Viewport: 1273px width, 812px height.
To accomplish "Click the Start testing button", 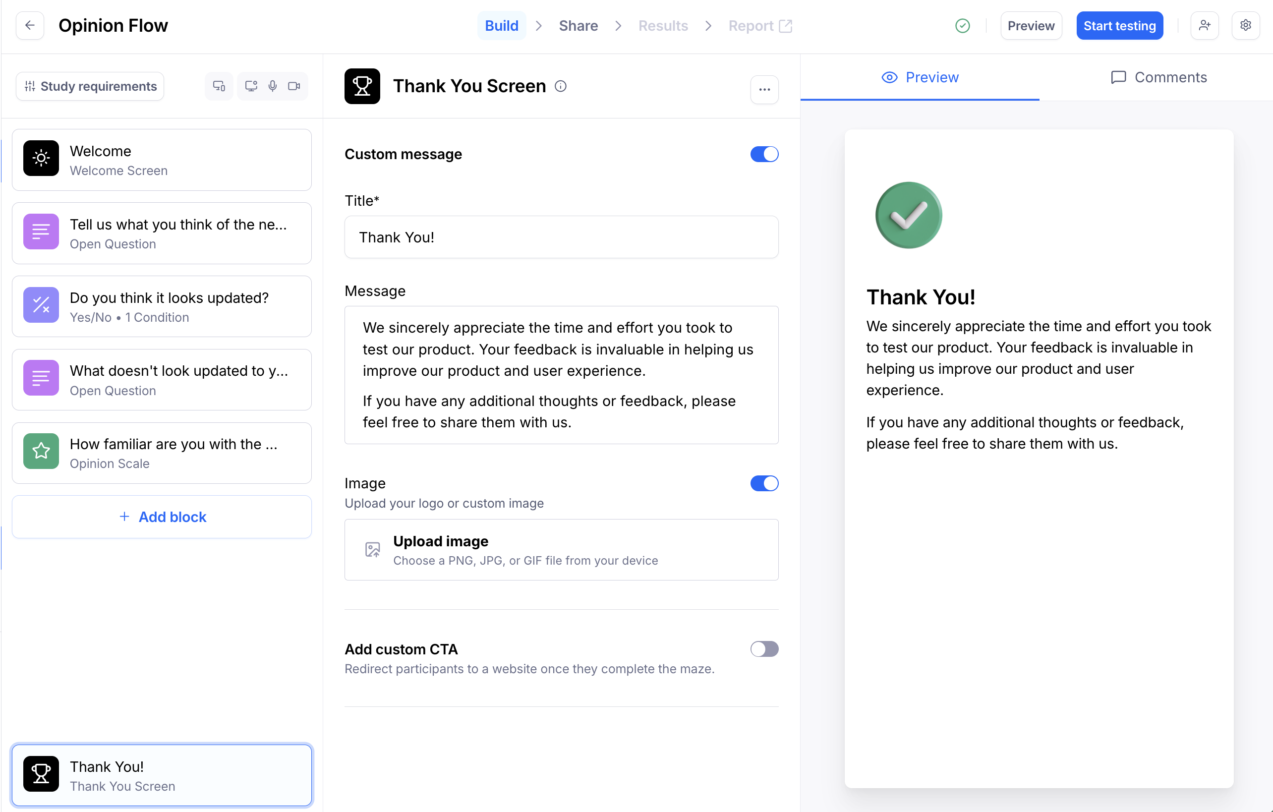I will tap(1119, 25).
